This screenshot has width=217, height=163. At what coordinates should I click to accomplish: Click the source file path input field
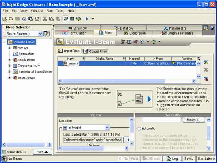(92, 140)
